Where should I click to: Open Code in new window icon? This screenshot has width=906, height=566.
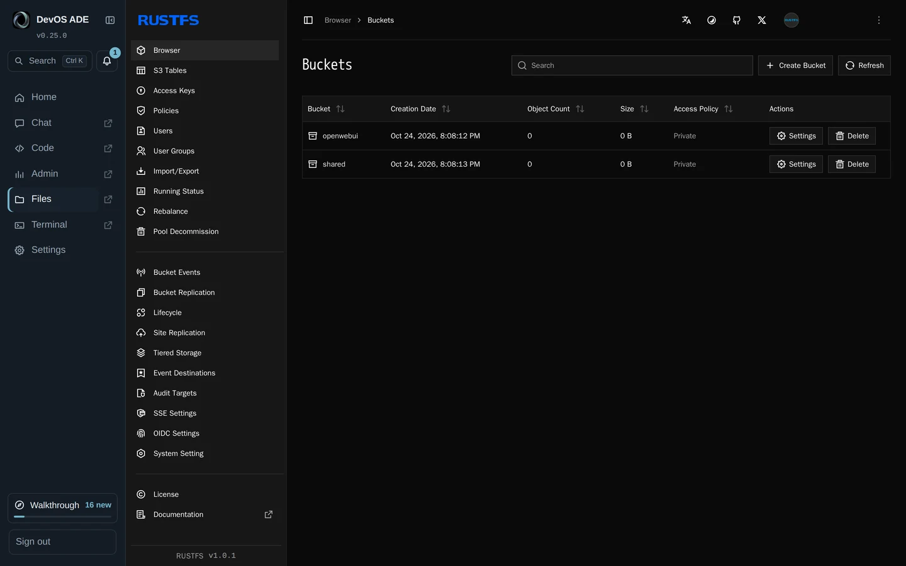(108, 148)
